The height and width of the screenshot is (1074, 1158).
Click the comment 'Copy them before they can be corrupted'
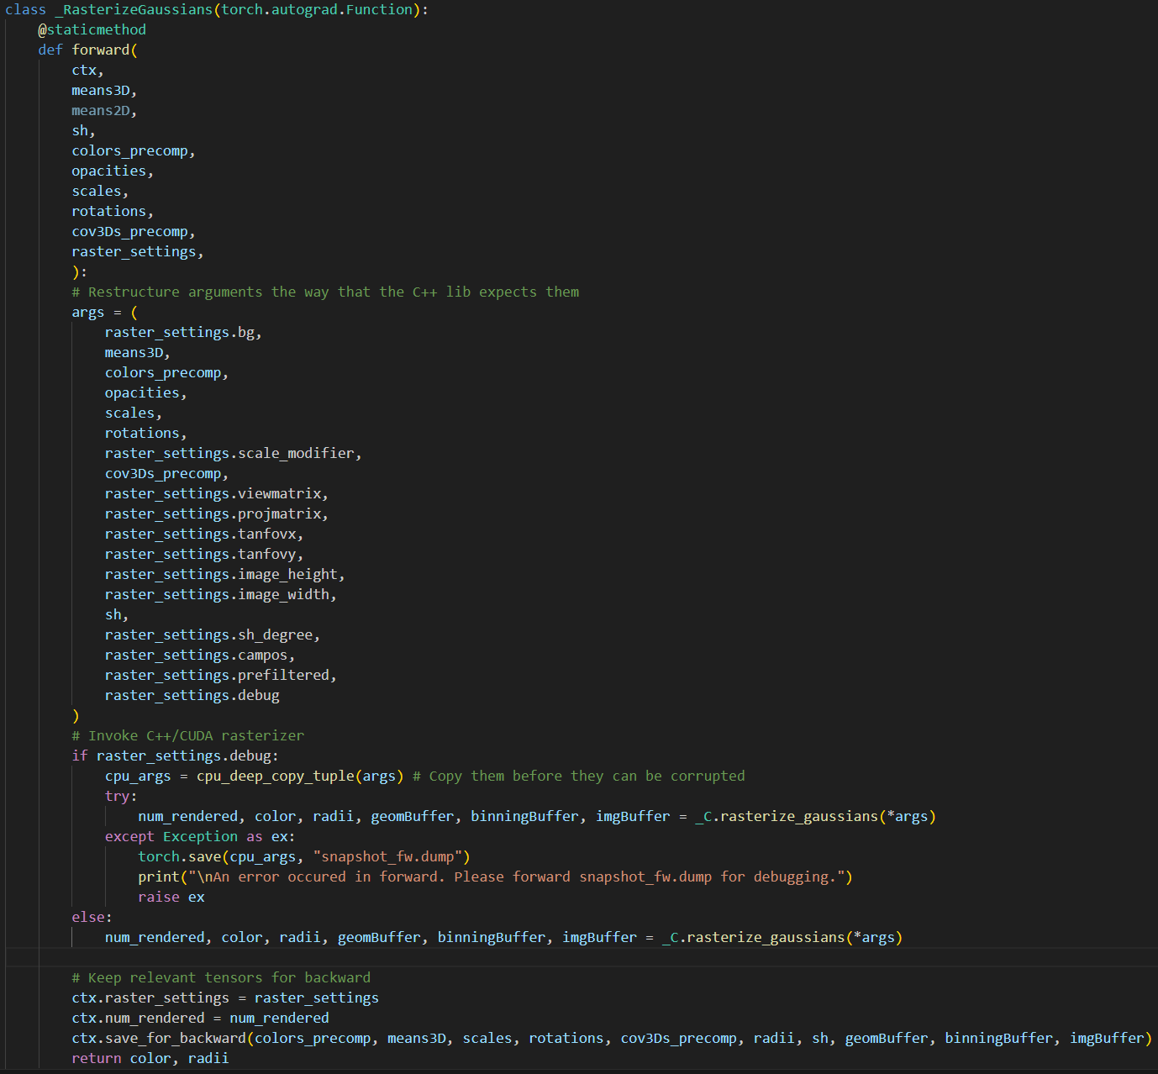click(579, 777)
